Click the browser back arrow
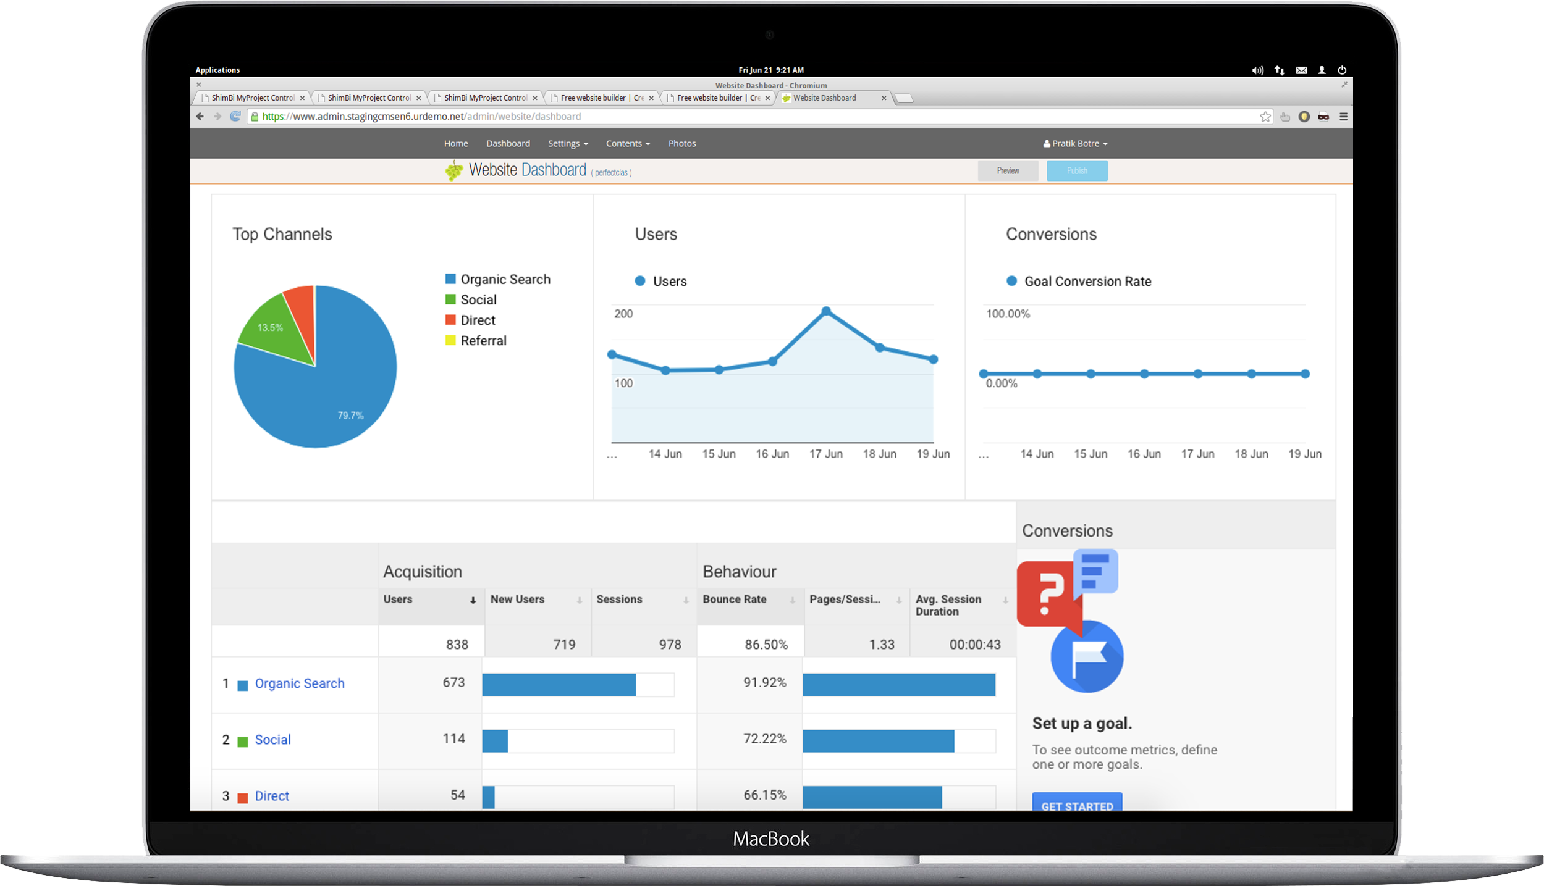Viewport: 1544px width, 886px height. [200, 116]
